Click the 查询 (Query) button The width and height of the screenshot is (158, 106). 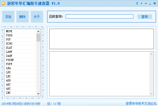coord(144,17)
